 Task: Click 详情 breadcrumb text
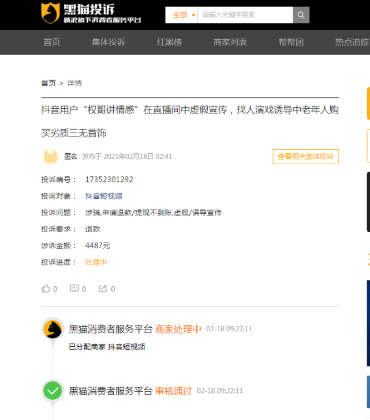pos(74,84)
